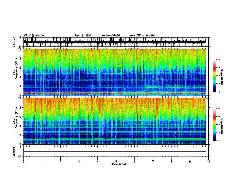
Task: Click the "-3" tick on lower colorbar
Action: [219, 109]
